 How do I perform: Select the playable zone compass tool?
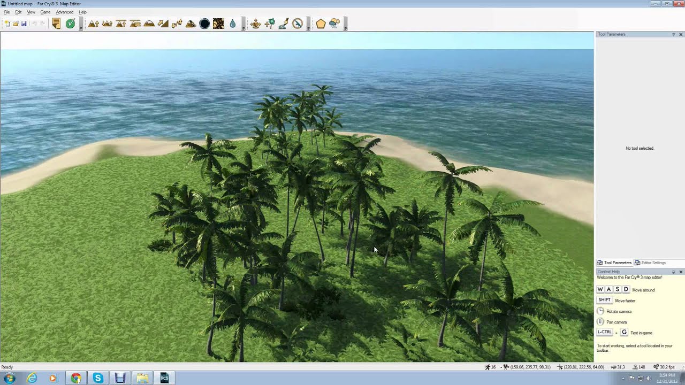(x=297, y=24)
